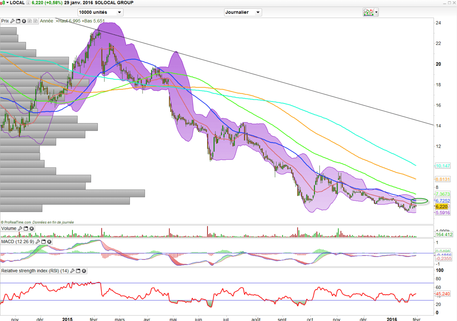Click the Prix panel label
Screen dimensions: 457x321
pyautogui.click(x=5, y=21)
